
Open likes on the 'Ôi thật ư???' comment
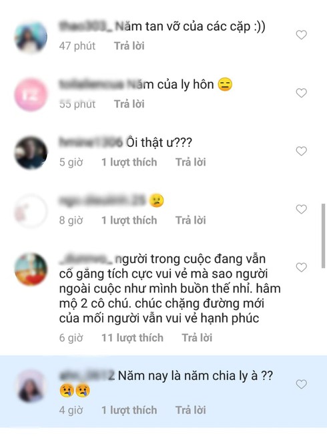(x=129, y=162)
